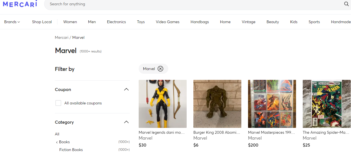The image size is (351, 153).
Task: Open the Handbags category
Action: point(200,22)
